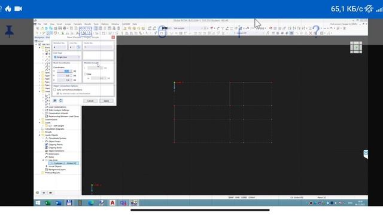This screenshot has height=215, width=383.
Task: Close the New Member dialog
Action: click(113, 37)
